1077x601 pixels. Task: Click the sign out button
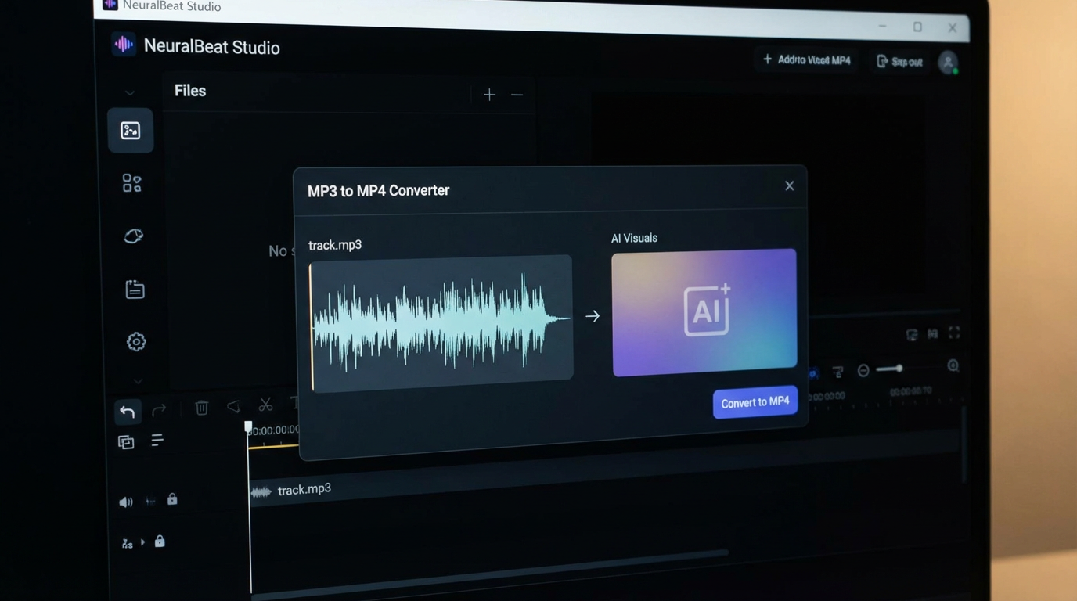pos(899,61)
